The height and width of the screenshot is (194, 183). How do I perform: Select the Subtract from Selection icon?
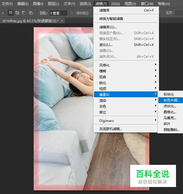pyautogui.click(x=24, y=13)
